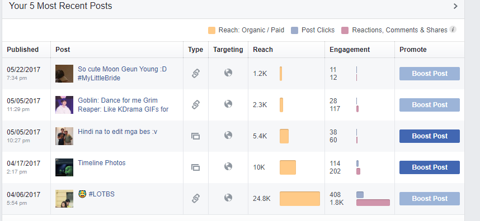480x221 pixels.
Task: Click the Published column header
Action: [x=22, y=50]
